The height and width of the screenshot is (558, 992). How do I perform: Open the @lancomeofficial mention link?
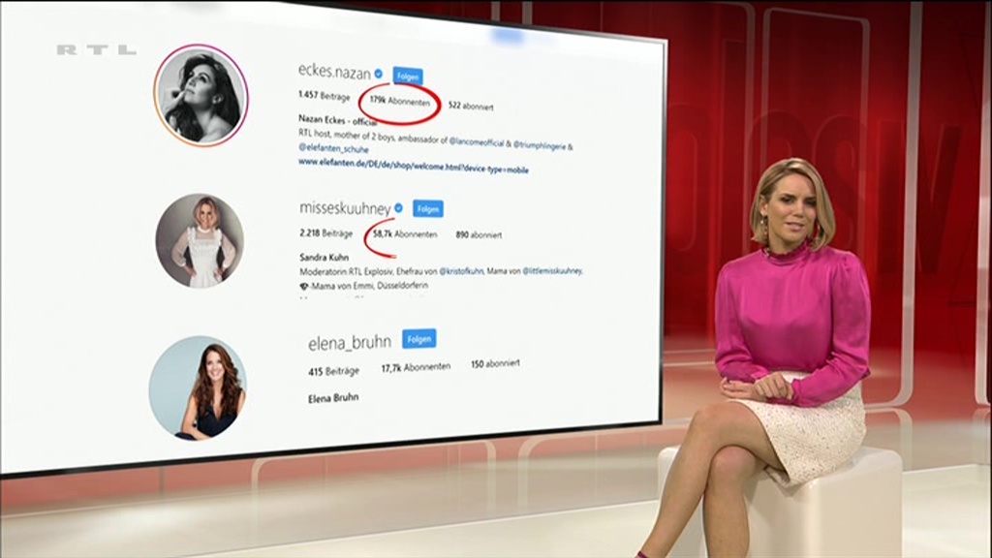click(477, 142)
